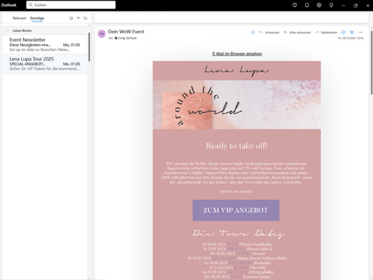This screenshot has height=280, width=373.
Task: Open the Lena Lupa Tour 2025 email
Action: [45, 63]
